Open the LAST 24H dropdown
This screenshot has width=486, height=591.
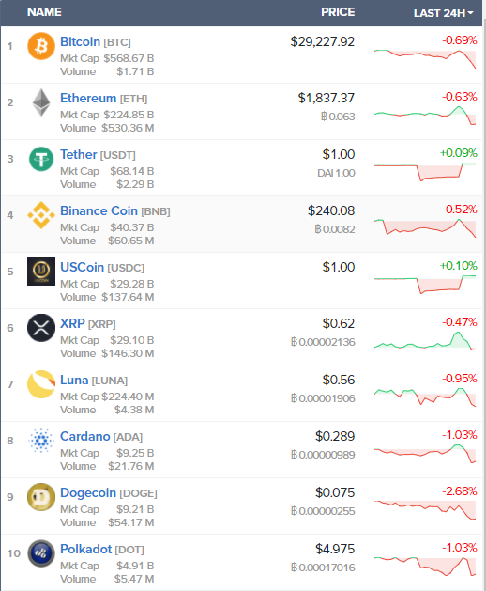443,13
